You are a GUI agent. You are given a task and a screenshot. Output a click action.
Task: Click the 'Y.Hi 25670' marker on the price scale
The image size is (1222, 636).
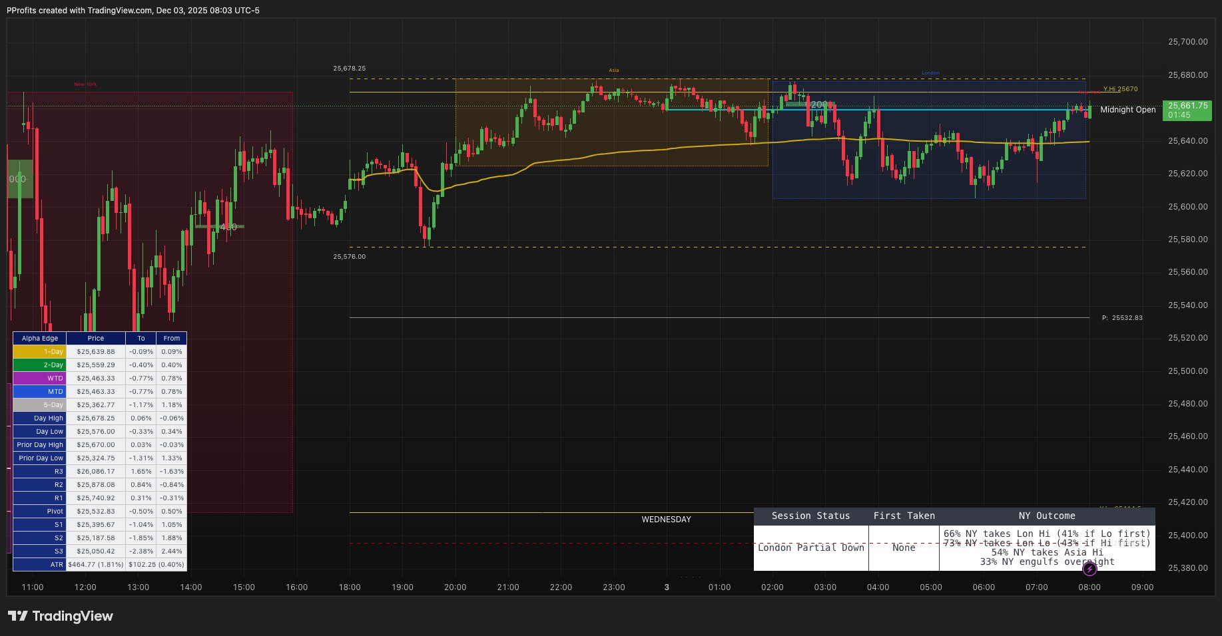click(x=1121, y=88)
